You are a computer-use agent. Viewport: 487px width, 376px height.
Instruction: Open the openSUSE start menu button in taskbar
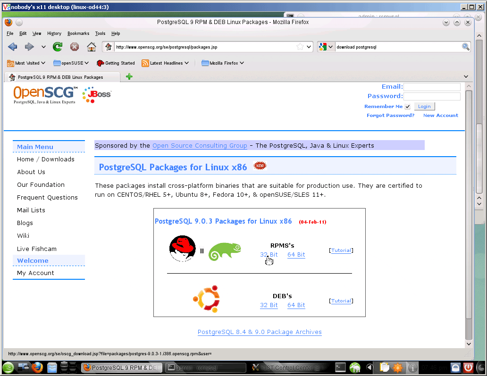8,368
